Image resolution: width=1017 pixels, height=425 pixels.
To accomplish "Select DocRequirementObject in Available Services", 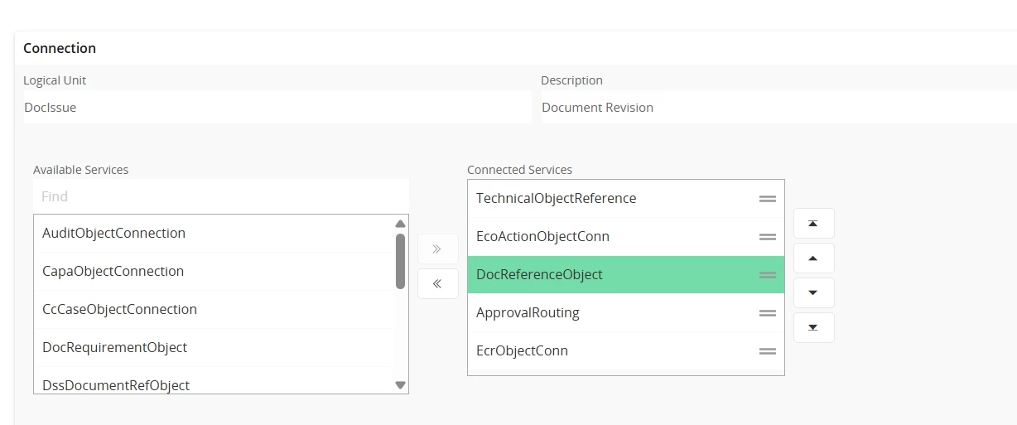I will pos(214,348).
